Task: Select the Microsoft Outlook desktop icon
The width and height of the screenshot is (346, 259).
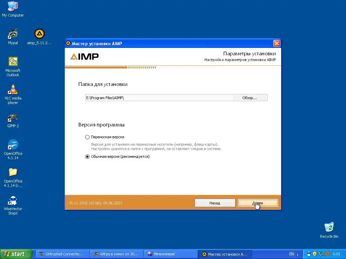Action: [x=13, y=66]
